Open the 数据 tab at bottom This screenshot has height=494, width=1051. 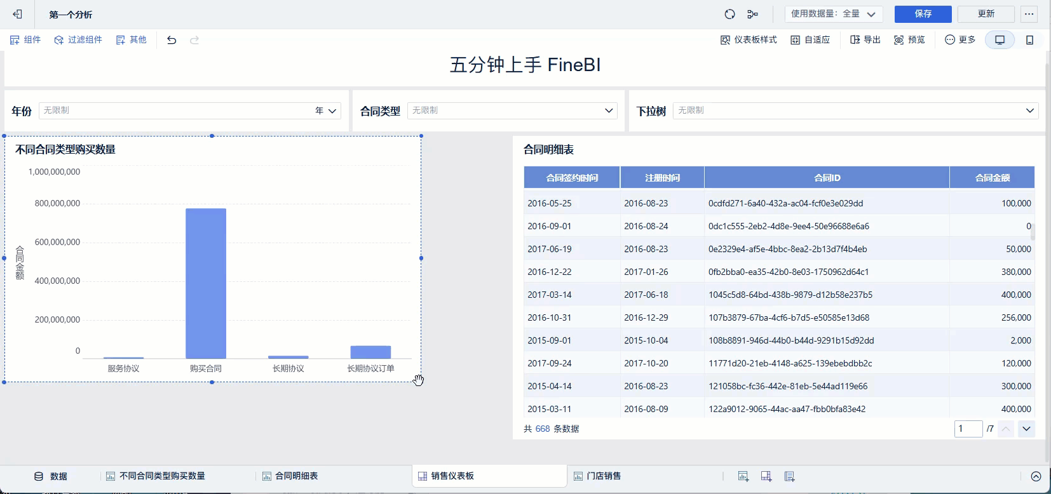(x=51, y=476)
